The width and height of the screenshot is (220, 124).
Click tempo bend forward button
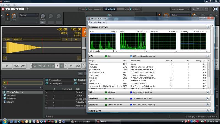(x=76, y=39)
